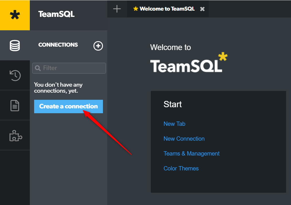Screen dimensions: 291x205
Task: Open the Teams & Management link
Action: [191, 154]
